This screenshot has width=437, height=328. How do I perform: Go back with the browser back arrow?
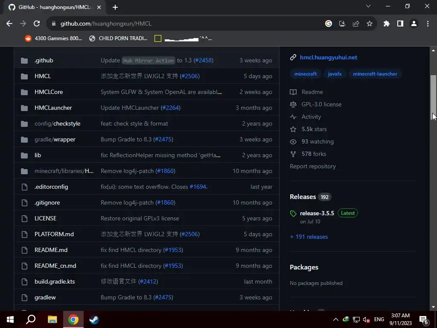pyautogui.click(x=9, y=24)
